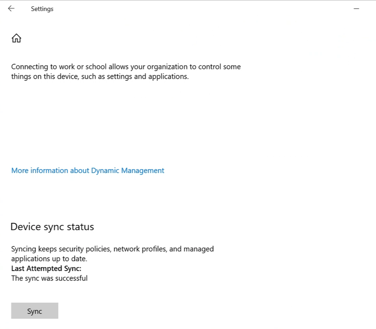Minimize the Settings window
Screen dimensions: 376x329
click(x=356, y=9)
